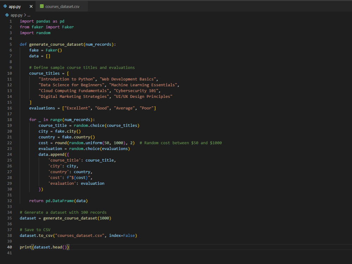
Task: Click the string "Web Development Basics"
Action: 128,79
